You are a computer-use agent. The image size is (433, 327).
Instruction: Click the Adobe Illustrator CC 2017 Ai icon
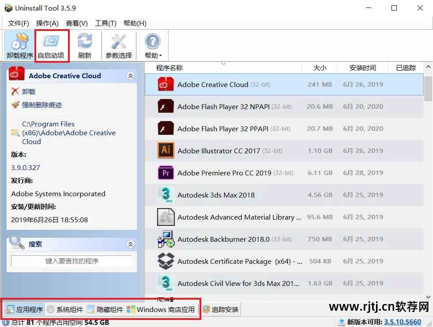coord(166,150)
